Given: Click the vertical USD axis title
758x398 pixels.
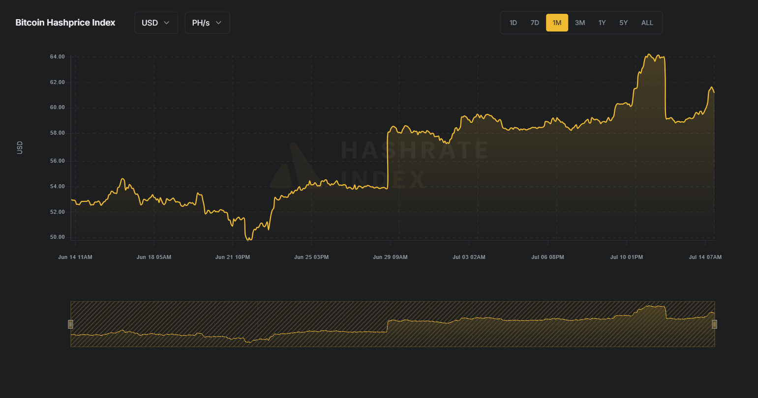Looking at the screenshot, I should (x=20, y=147).
